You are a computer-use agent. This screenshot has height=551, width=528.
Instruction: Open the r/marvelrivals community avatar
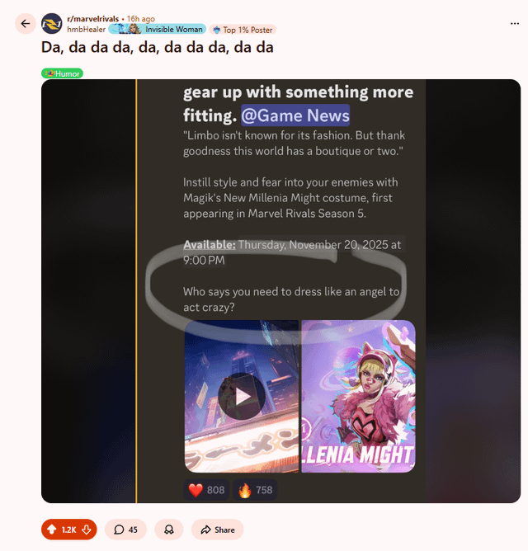(x=52, y=24)
